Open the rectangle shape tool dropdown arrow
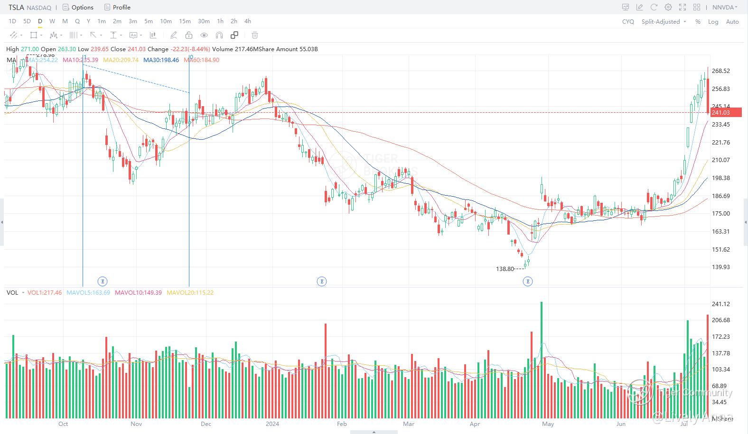 41,36
